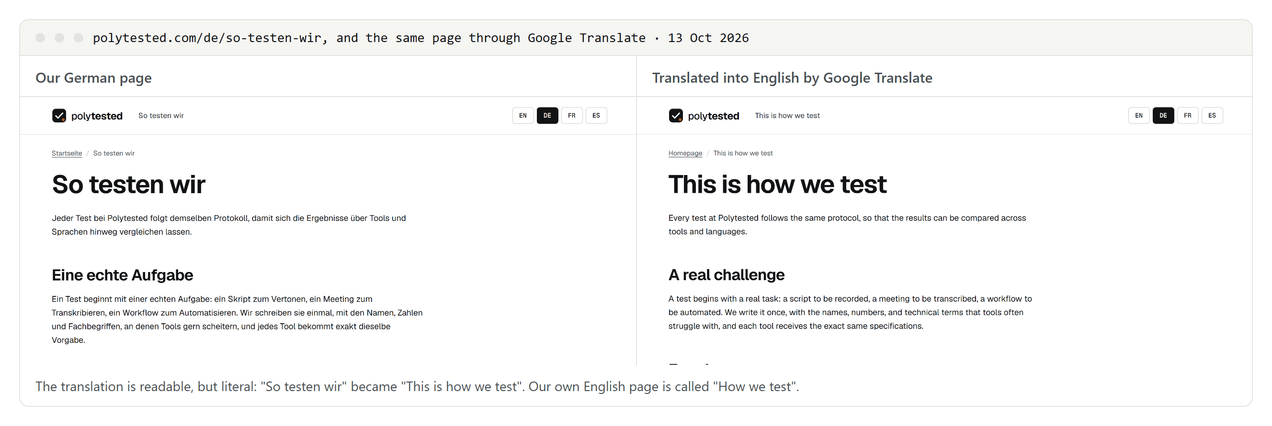Pick ES on the translated English page
The width and height of the screenshot is (1272, 426).
pyautogui.click(x=1212, y=116)
